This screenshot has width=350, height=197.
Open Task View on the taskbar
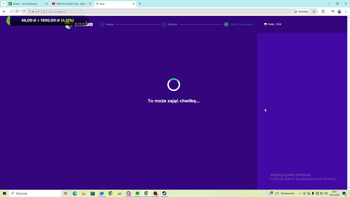click(x=66, y=193)
